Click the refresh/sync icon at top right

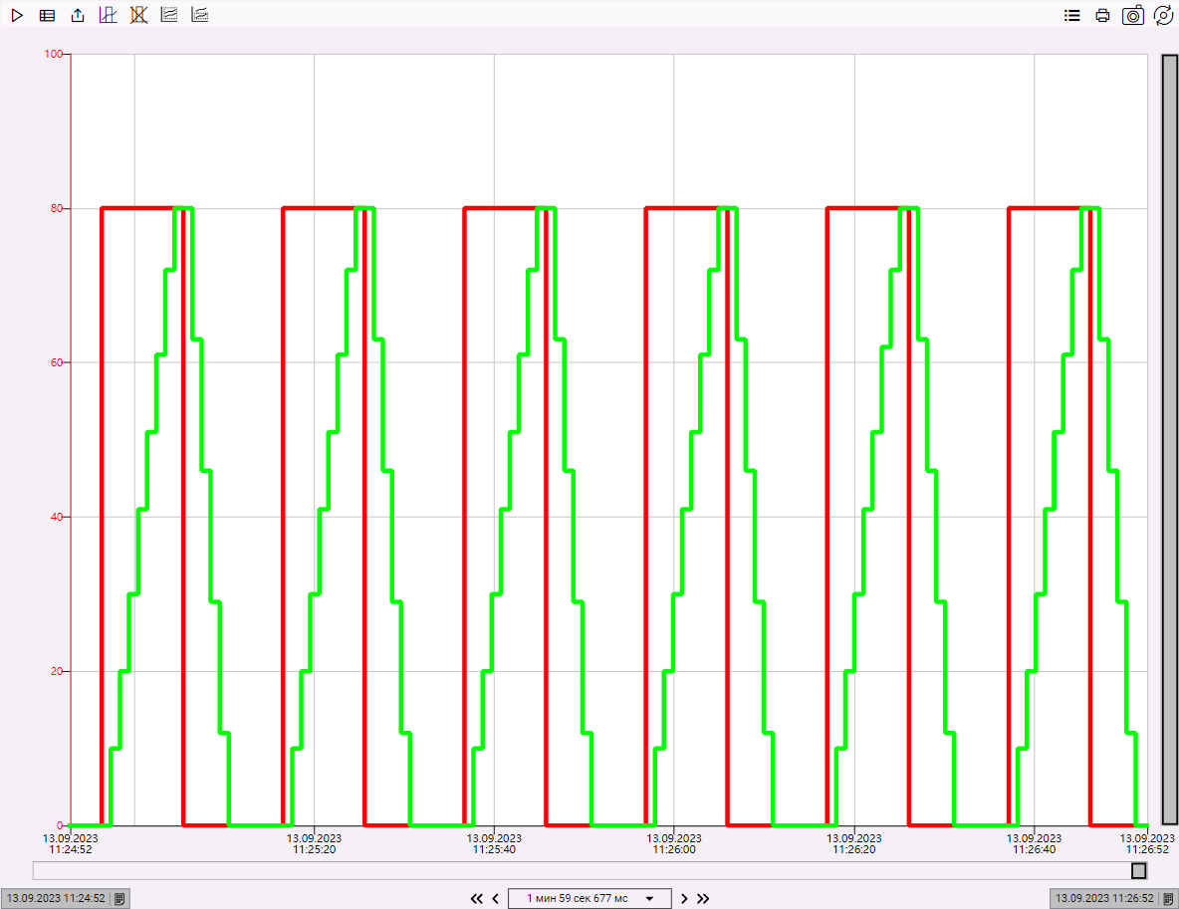1163,15
